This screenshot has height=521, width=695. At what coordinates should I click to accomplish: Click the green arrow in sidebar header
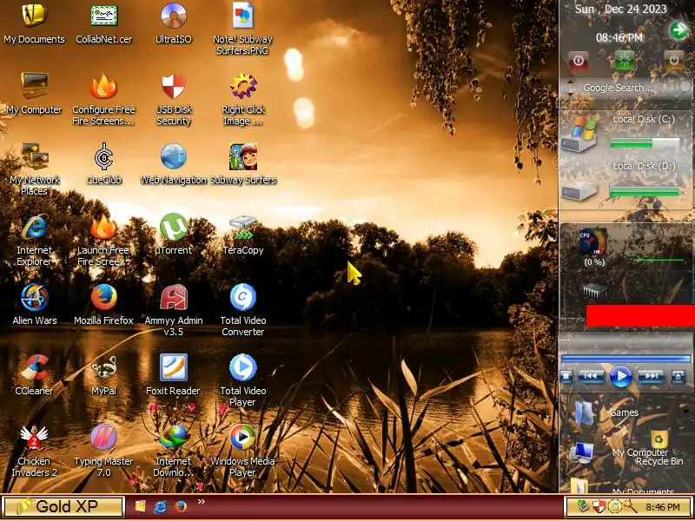[x=678, y=30]
